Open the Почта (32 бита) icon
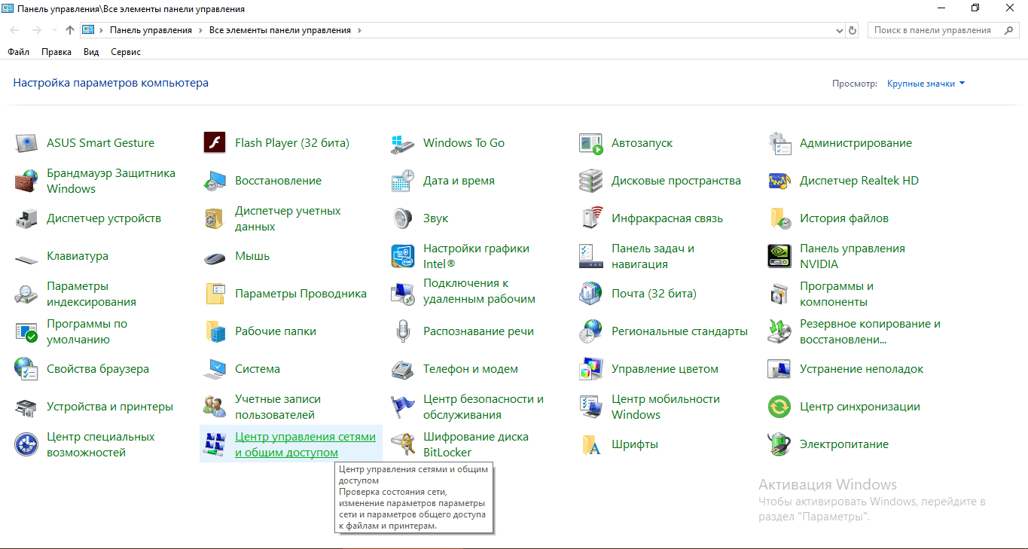The width and height of the screenshot is (1028, 549). coord(592,294)
